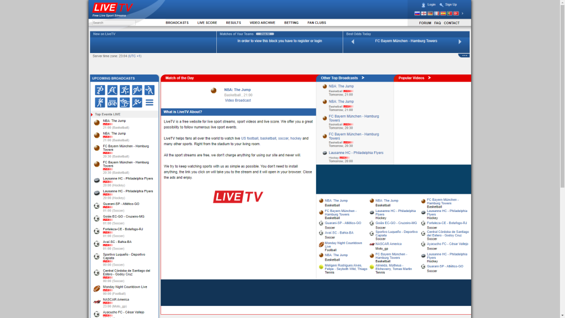Click the Sign Up key icon
Screen dimensions: 565x318
tap(441, 5)
